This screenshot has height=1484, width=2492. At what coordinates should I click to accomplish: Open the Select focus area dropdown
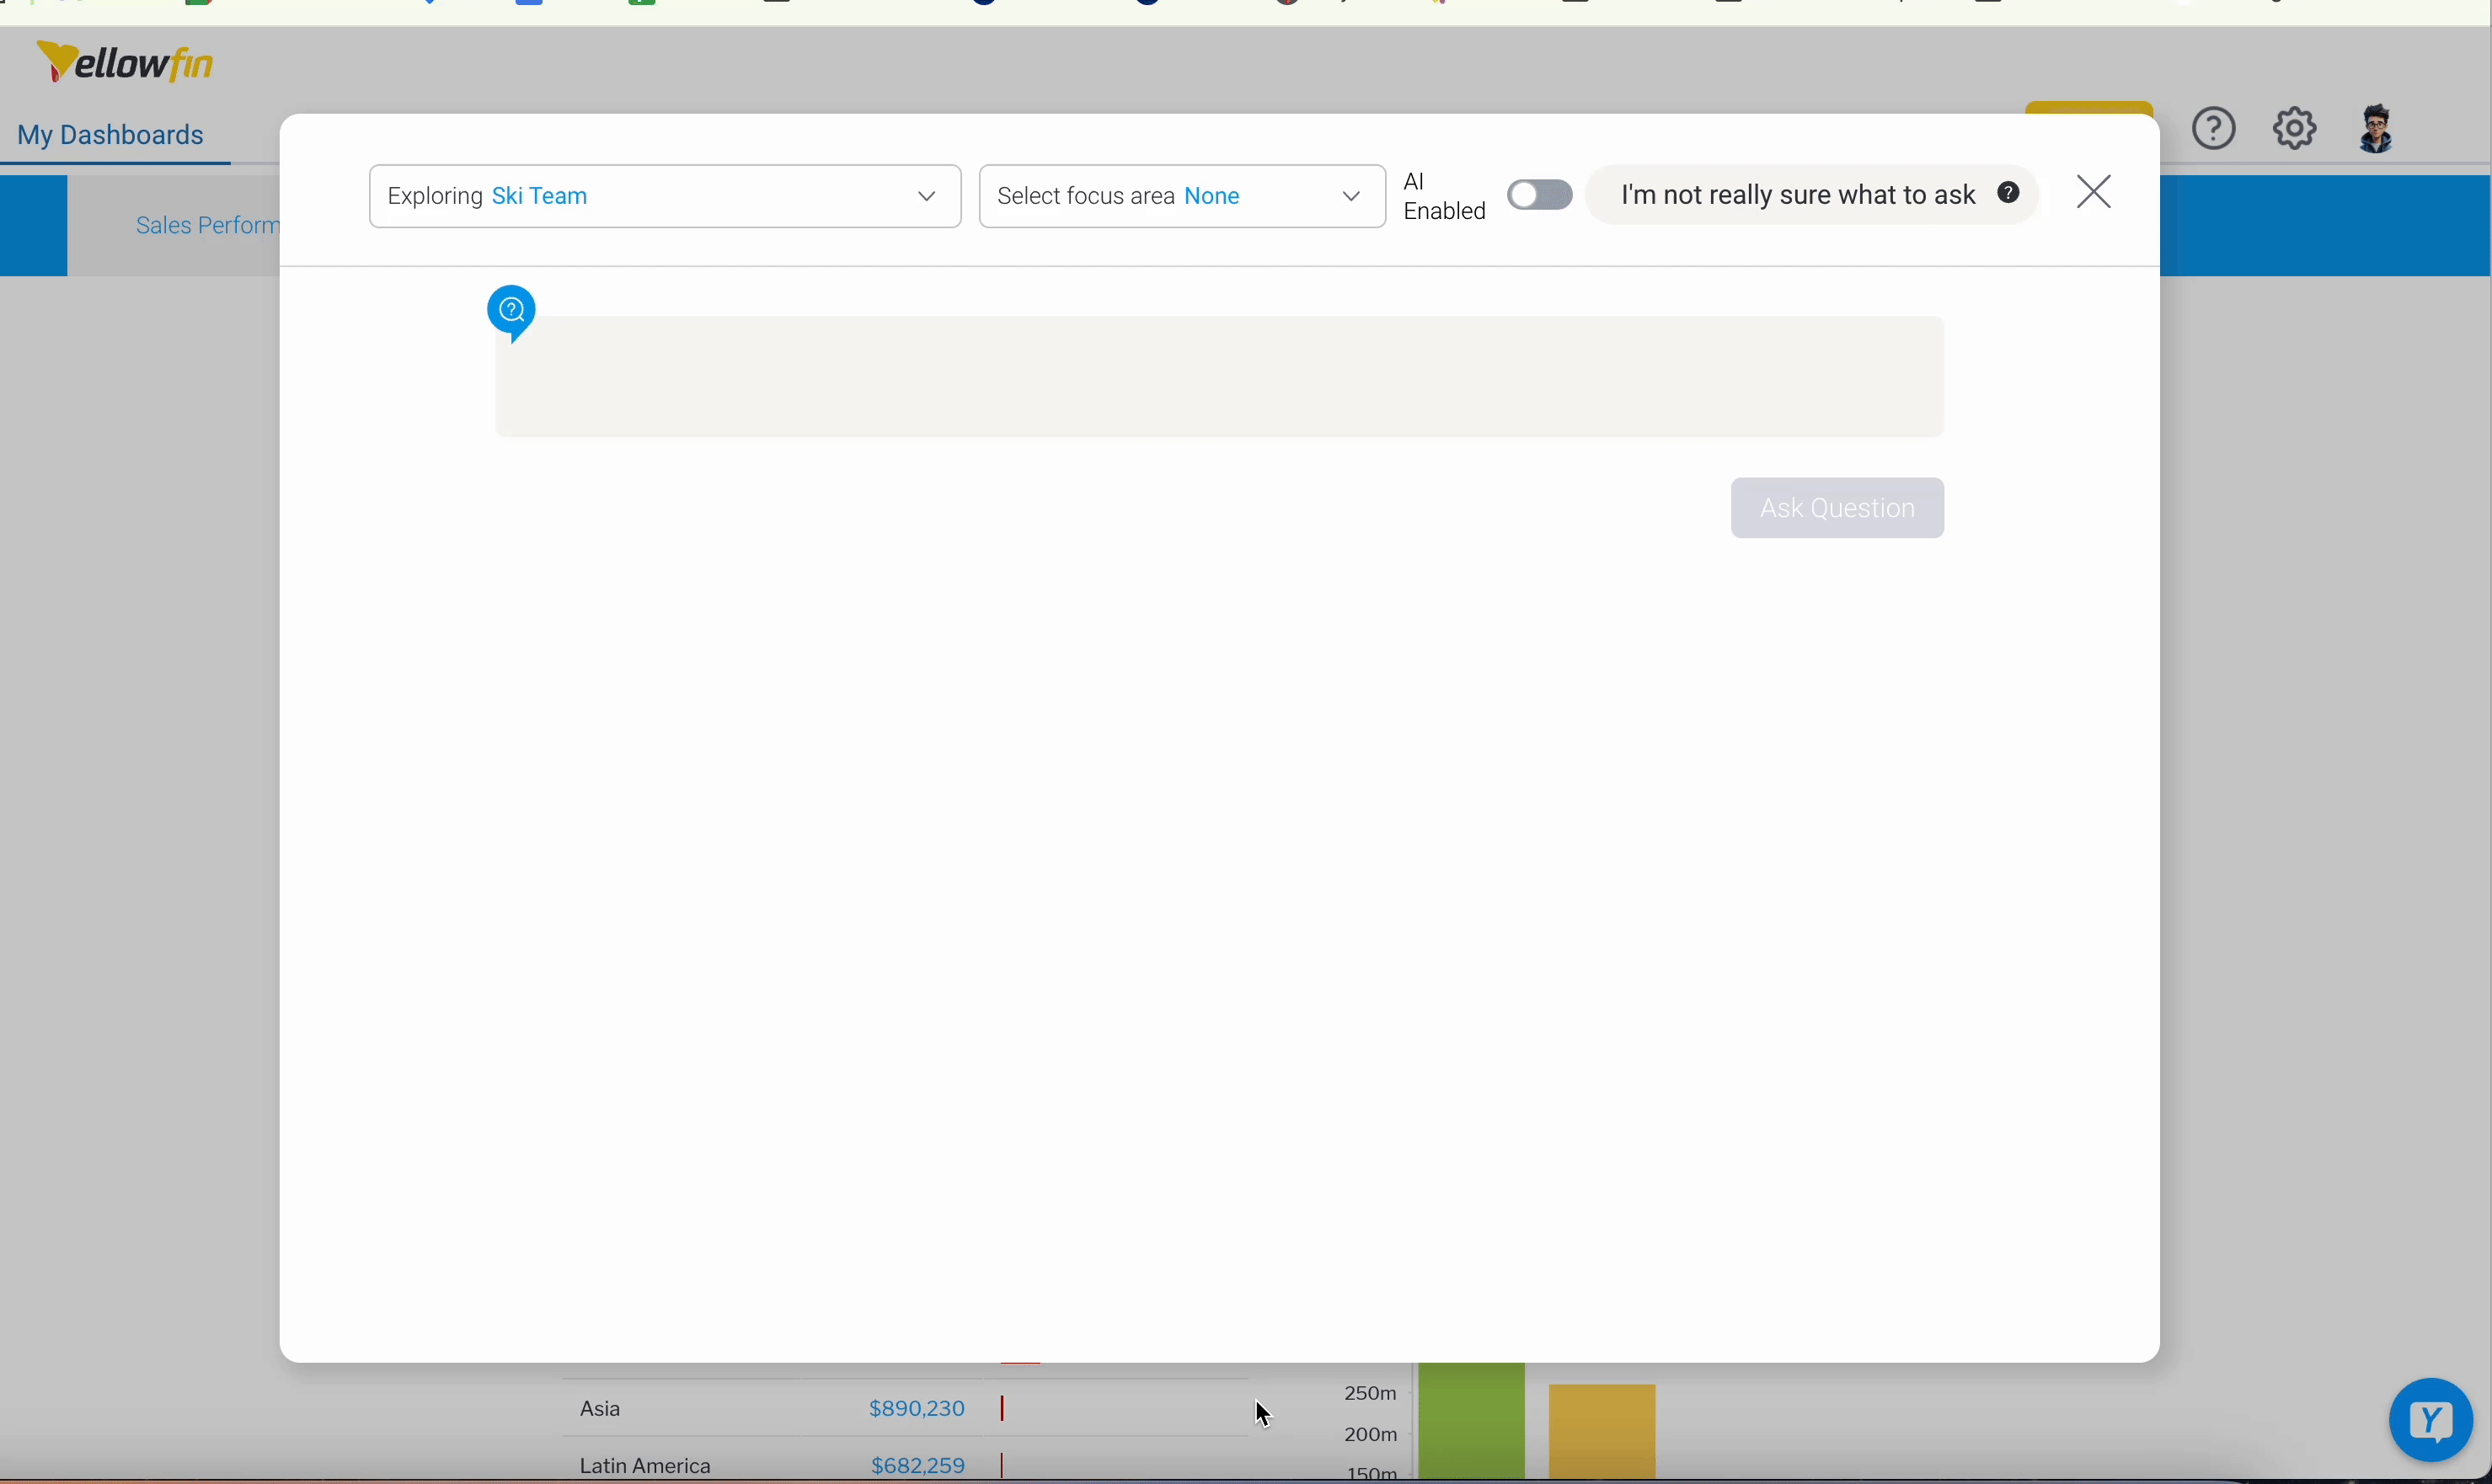tap(1180, 197)
